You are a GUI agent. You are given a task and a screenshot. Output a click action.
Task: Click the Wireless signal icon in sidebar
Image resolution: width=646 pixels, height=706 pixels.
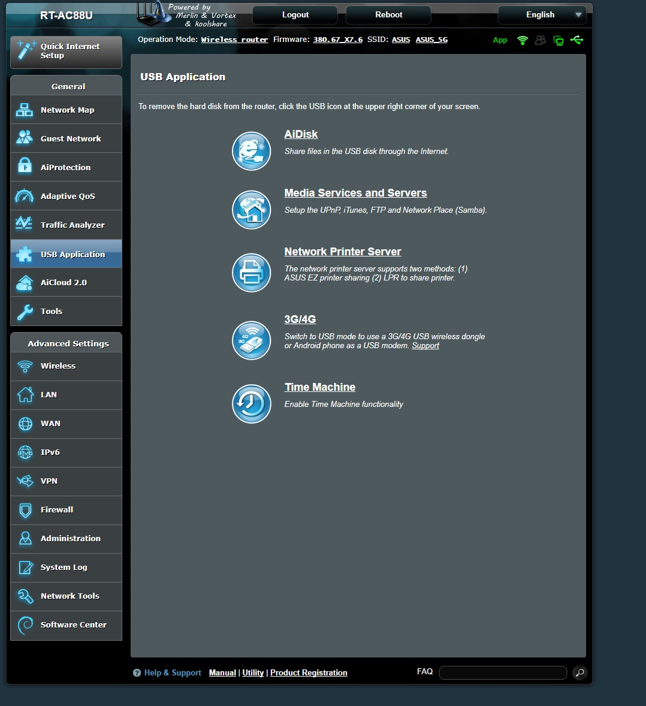pyautogui.click(x=25, y=366)
